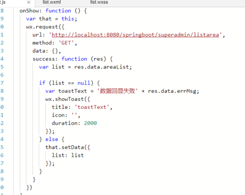The width and height of the screenshot is (245, 195).
Task: Click 'res.data.areaList' expression
Action: coord(101,67)
